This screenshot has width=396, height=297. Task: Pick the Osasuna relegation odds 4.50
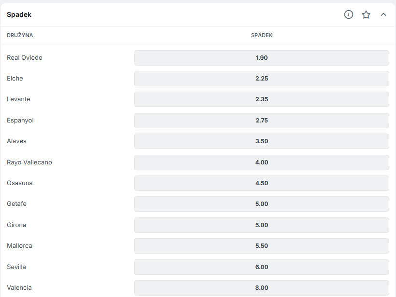tap(262, 183)
